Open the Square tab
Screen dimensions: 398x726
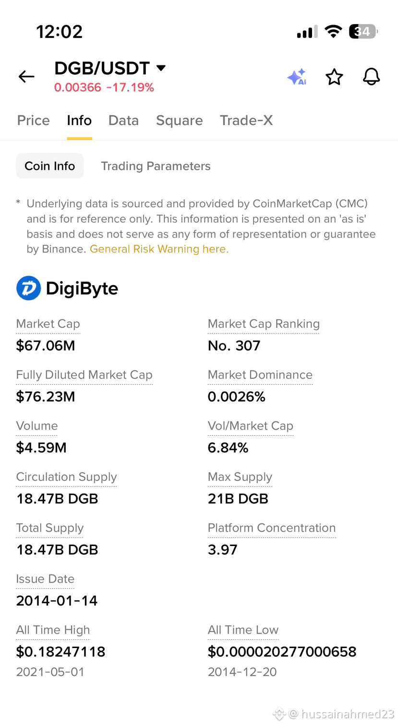coord(180,120)
